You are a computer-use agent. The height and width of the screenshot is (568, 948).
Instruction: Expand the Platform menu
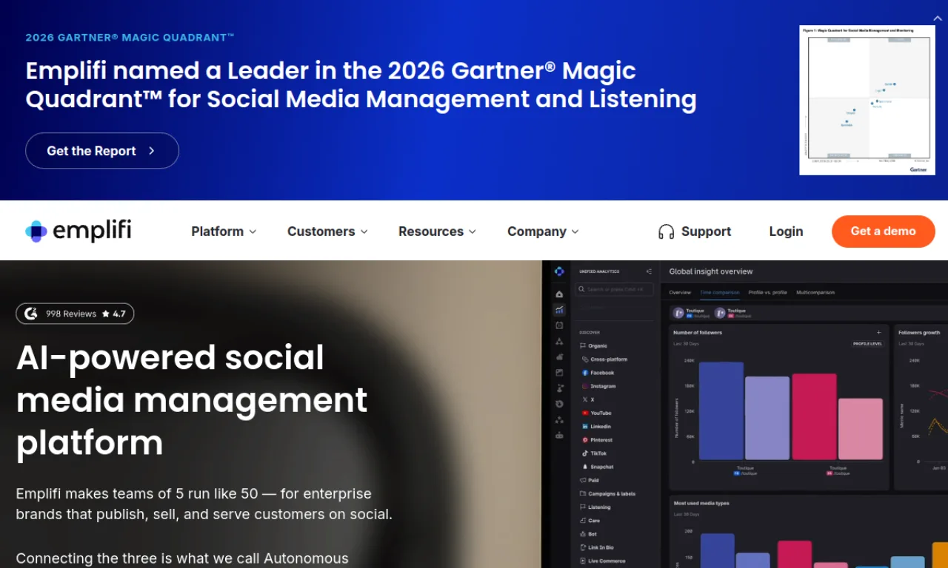pyautogui.click(x=224, y=231)
